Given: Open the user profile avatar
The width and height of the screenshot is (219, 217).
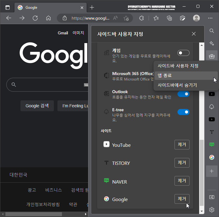Looking at the screenshot, I should click(x=196, y=18).
